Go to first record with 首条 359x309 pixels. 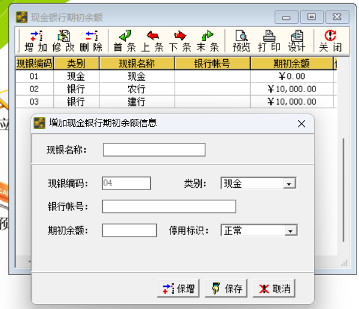tap(125, 41)
